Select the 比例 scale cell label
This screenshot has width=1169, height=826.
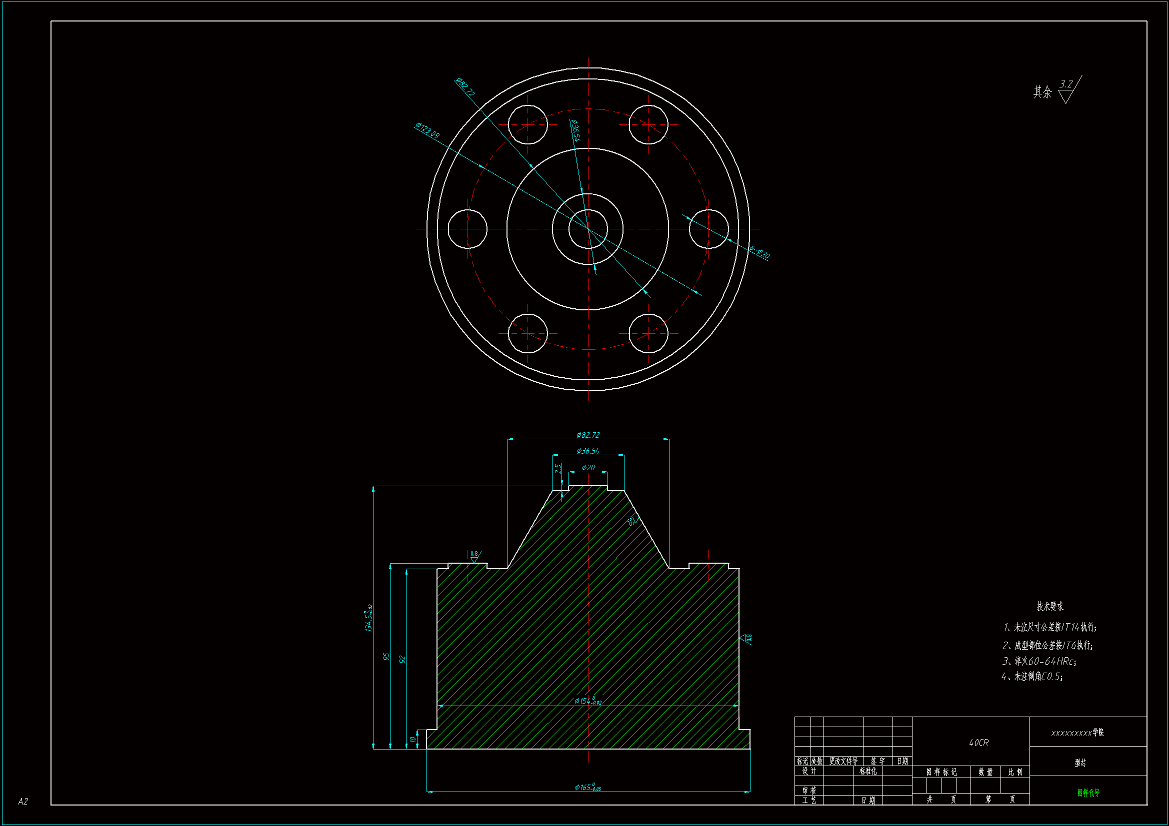coord(1014,772)
